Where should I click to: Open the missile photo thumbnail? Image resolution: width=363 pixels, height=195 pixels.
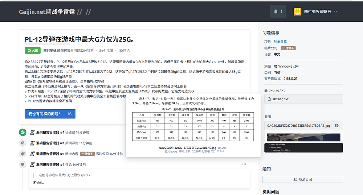click(x=303, y=137)
